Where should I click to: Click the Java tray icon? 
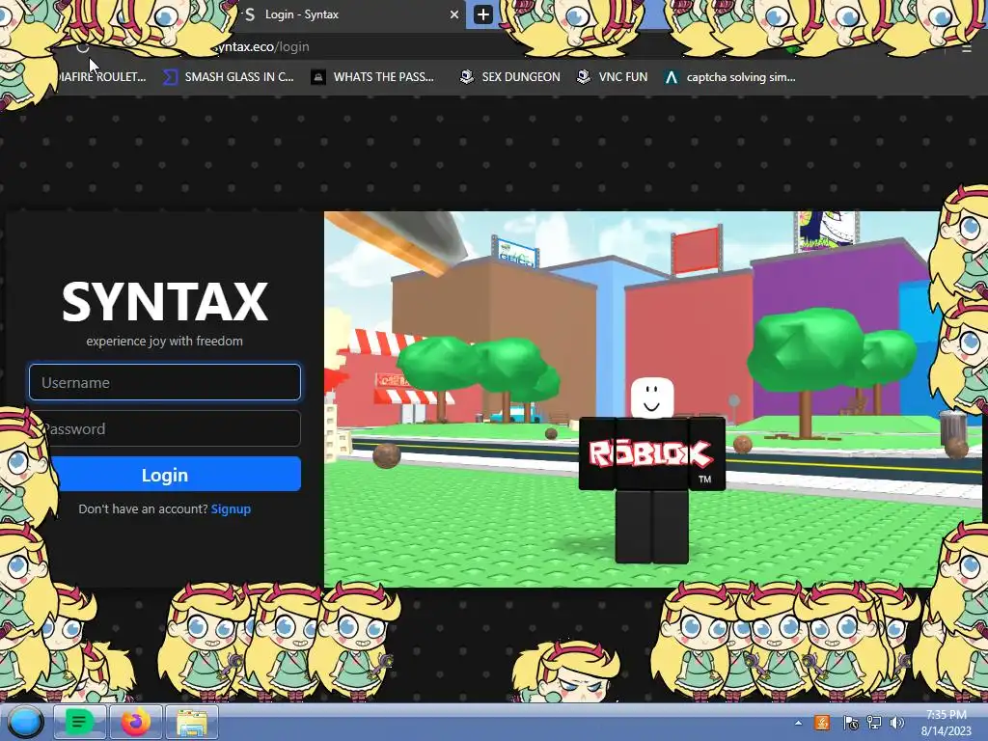coord(822,723)
